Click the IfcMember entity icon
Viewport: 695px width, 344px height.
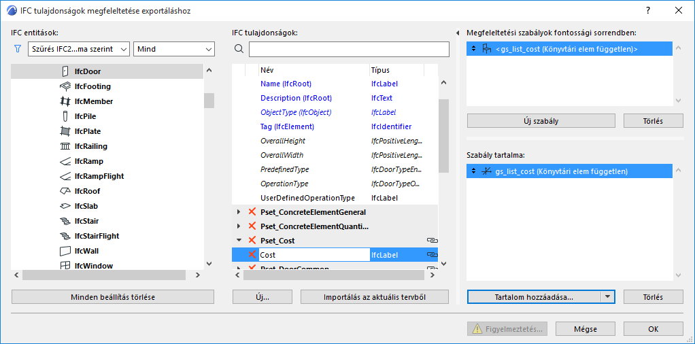[65, 101]
